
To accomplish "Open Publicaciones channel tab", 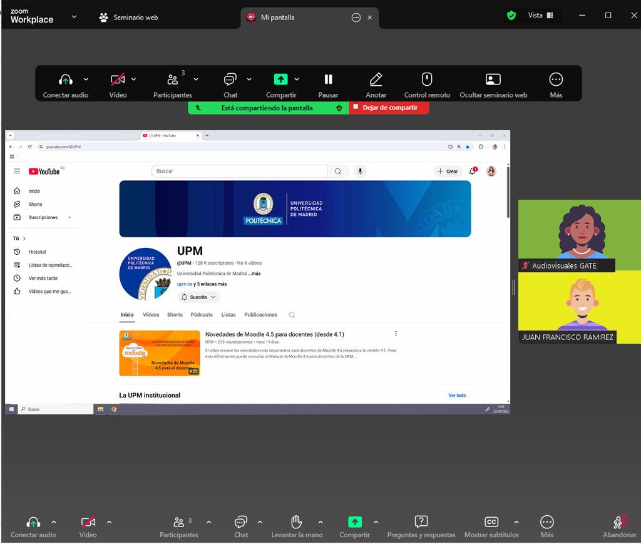I will 261,315.
